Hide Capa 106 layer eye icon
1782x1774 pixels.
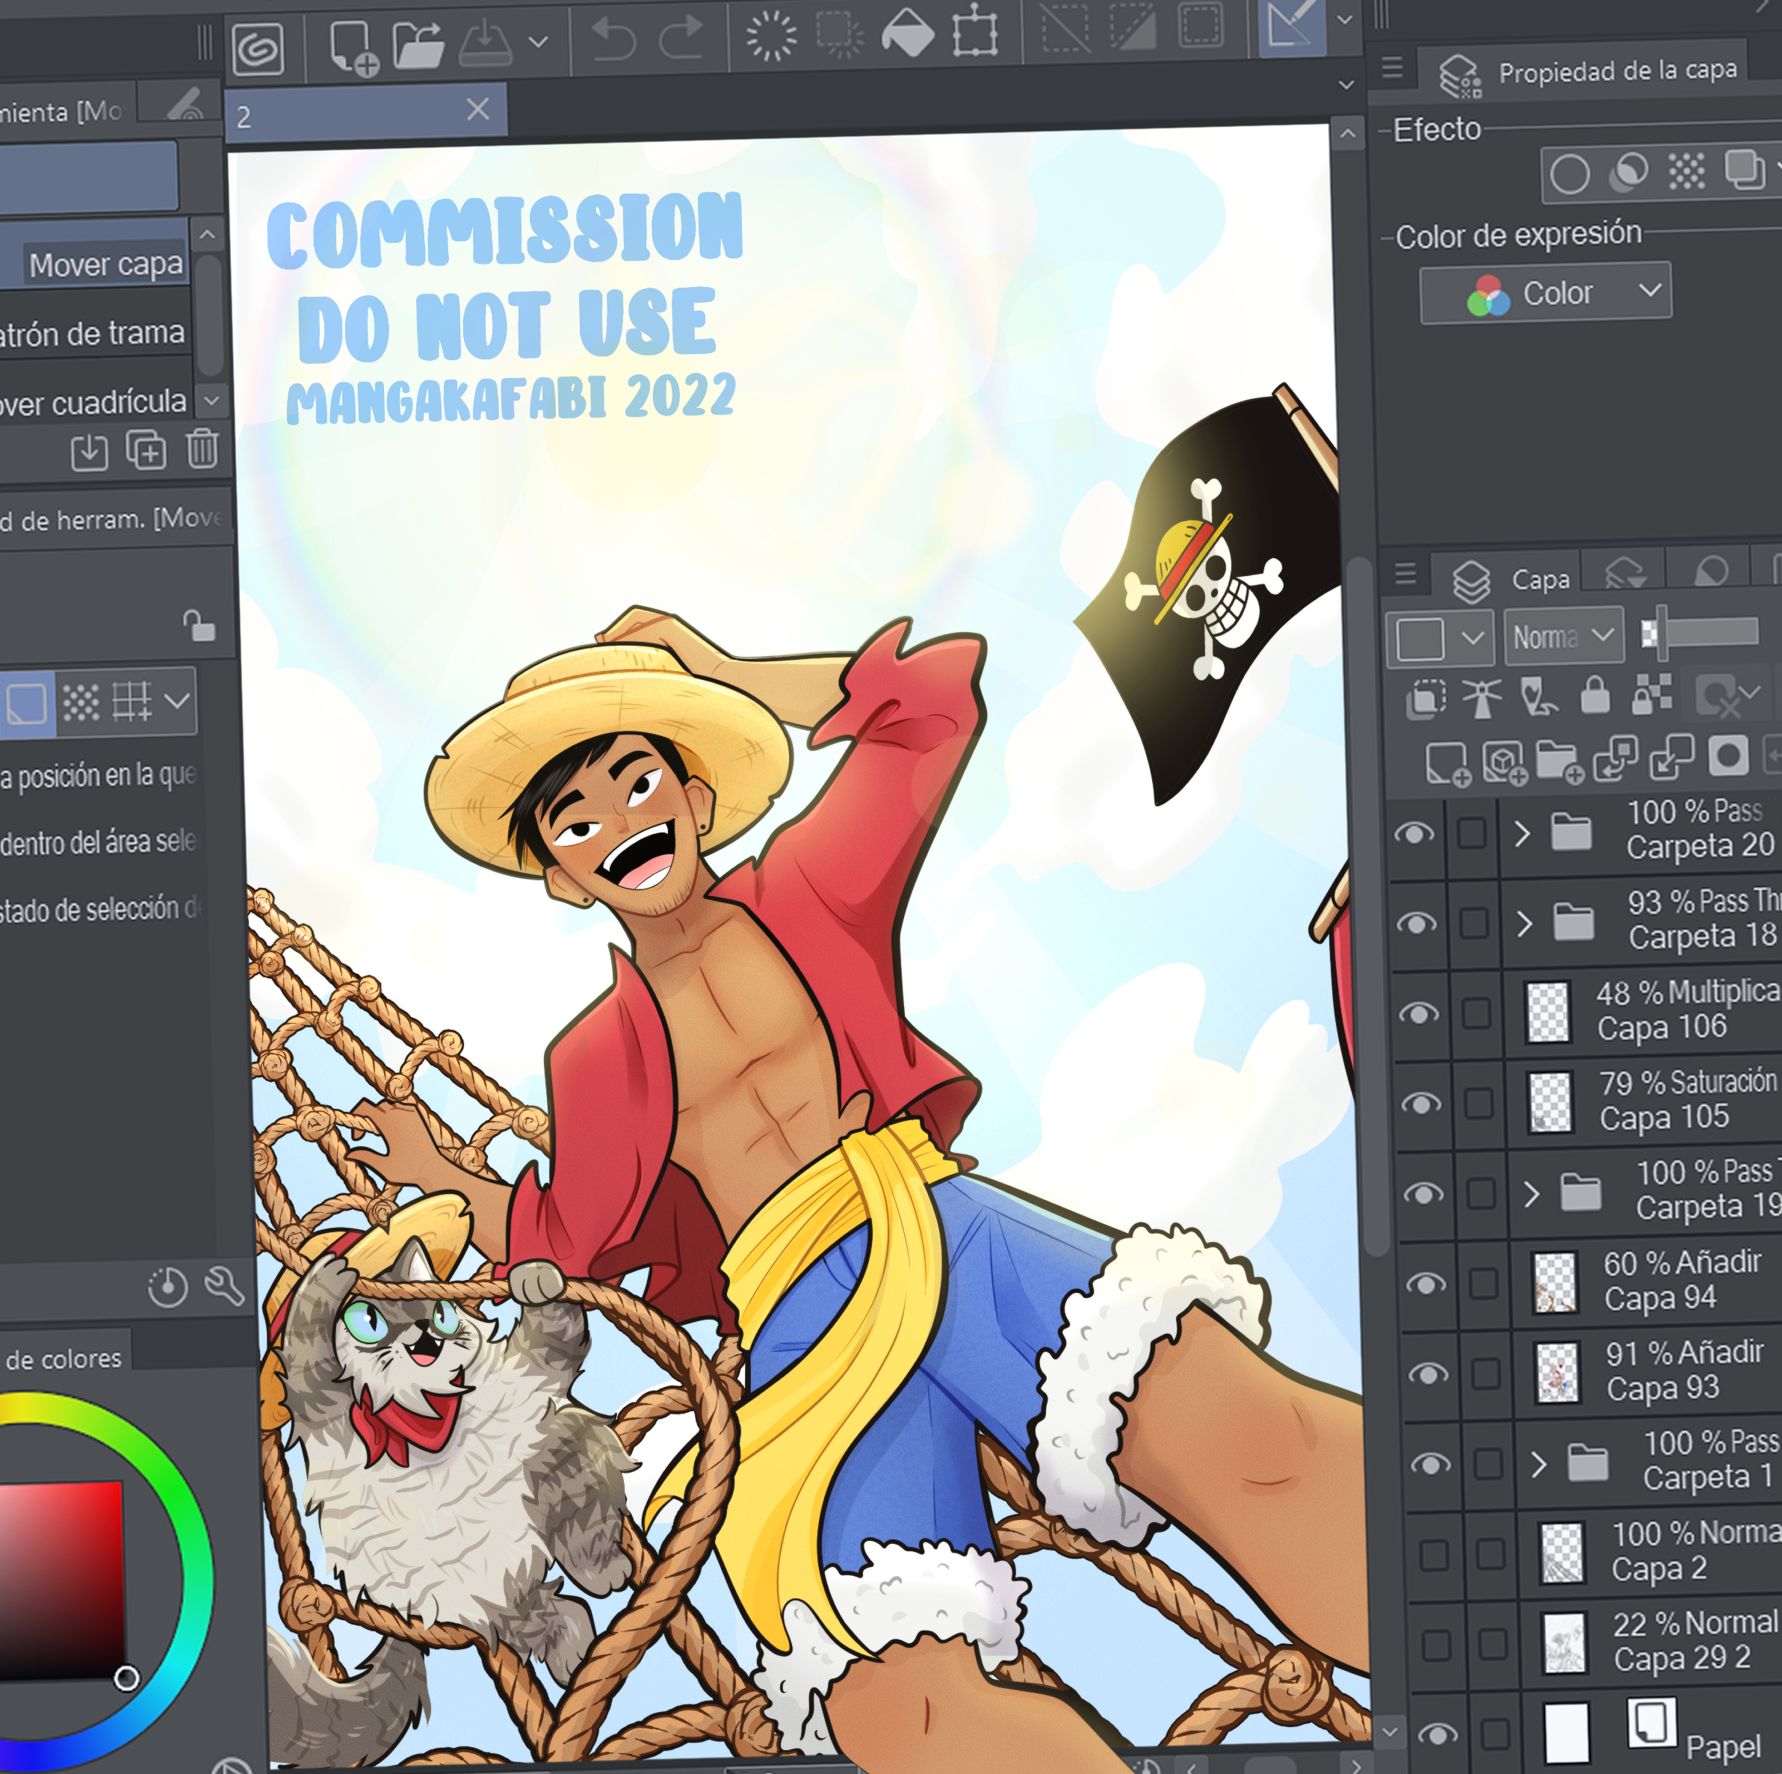[x=1419, y=1014]
